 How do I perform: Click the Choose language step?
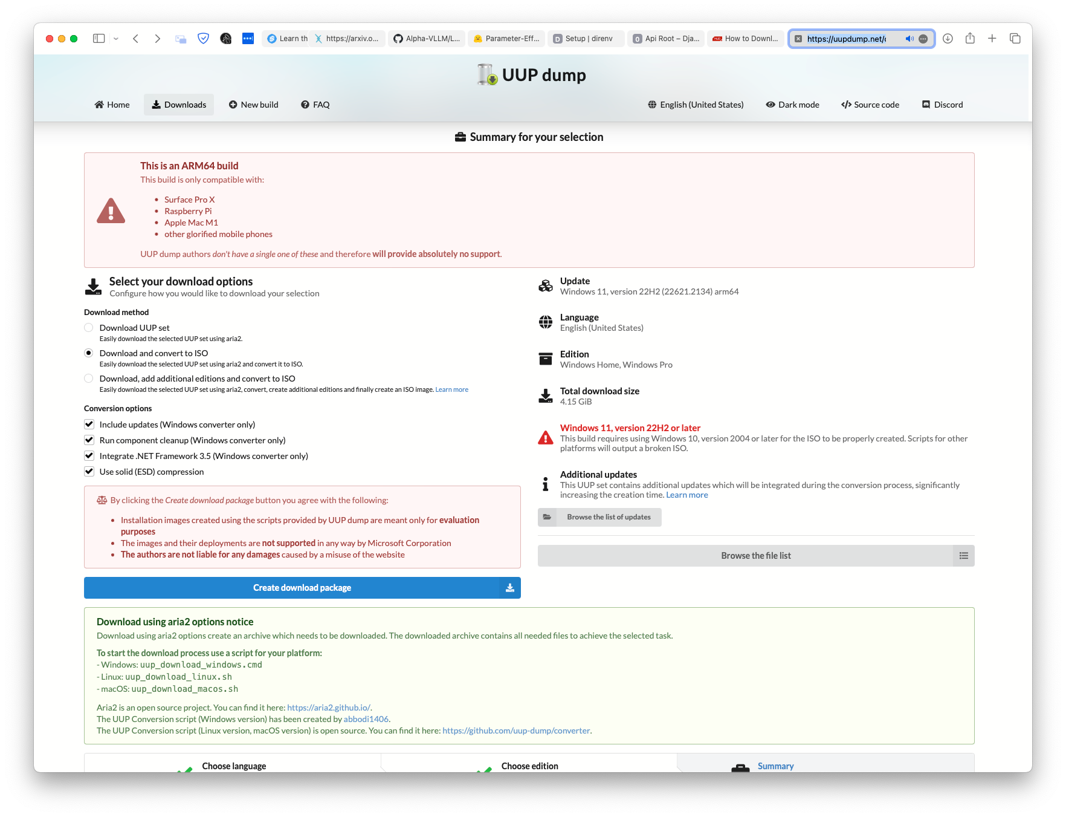coord(234,766)
